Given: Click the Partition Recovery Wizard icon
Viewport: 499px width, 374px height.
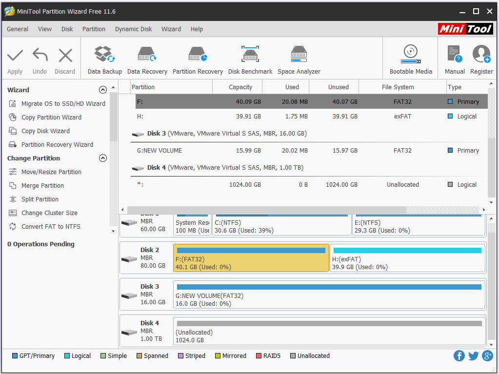Looking at the screenshot, I should pyautogui.click(x=13, y=145).
